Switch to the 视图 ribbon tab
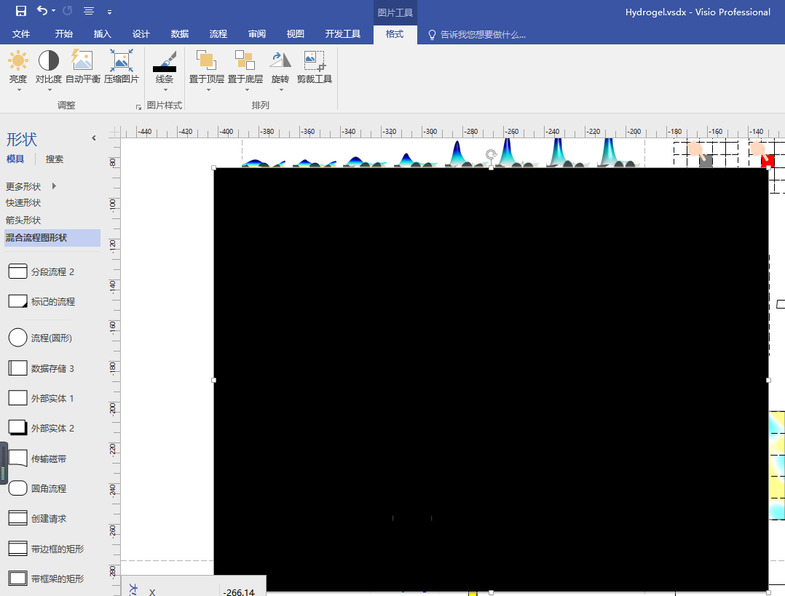 [x=296, y=34]
